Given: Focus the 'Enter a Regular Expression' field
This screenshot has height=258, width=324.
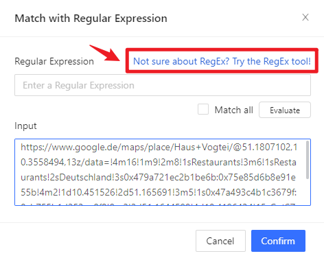Looking at the screenshot, I should 163,85.
